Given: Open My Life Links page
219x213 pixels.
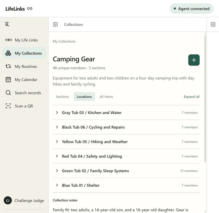Looking at the screenshot, I should (x=24, y=40).
